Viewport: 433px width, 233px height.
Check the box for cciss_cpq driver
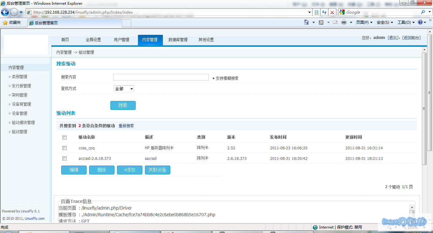coord(65,148)
